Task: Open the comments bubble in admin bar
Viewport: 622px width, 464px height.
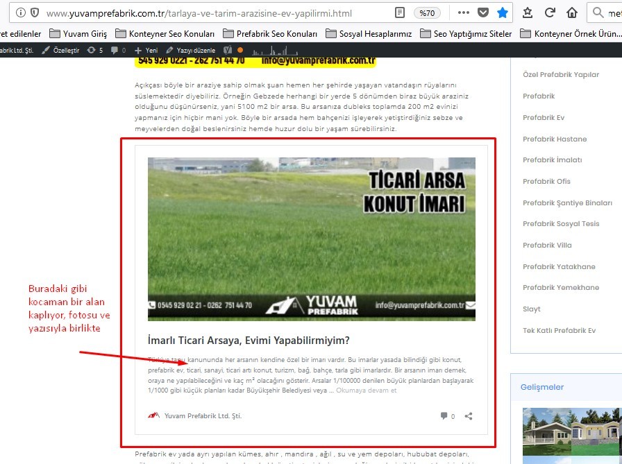Action: coord(118,51)
